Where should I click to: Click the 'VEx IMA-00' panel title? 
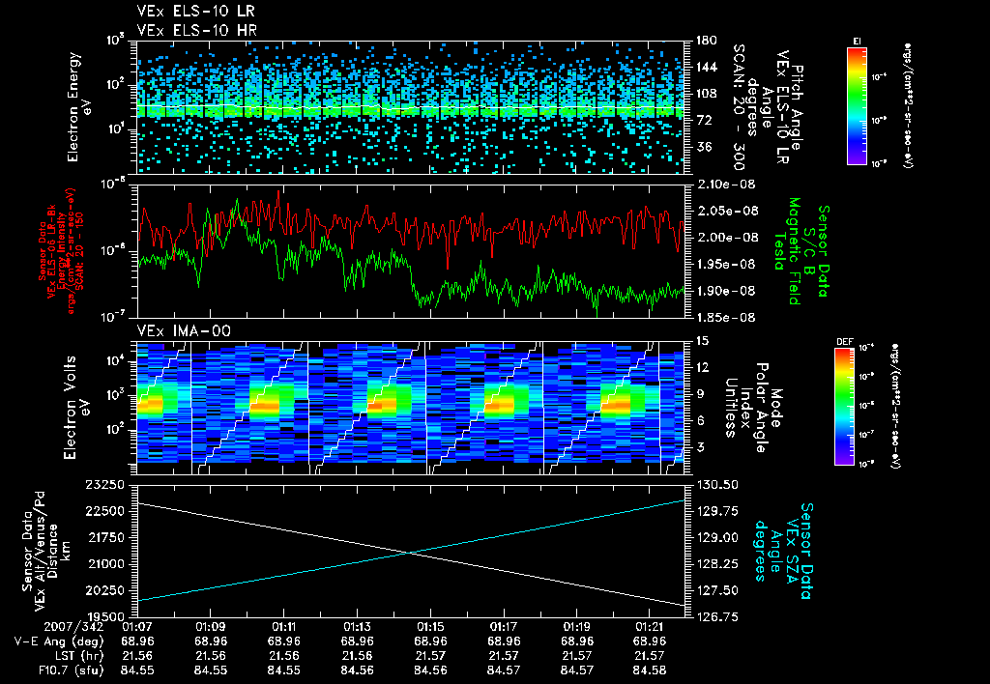point(184,331)
